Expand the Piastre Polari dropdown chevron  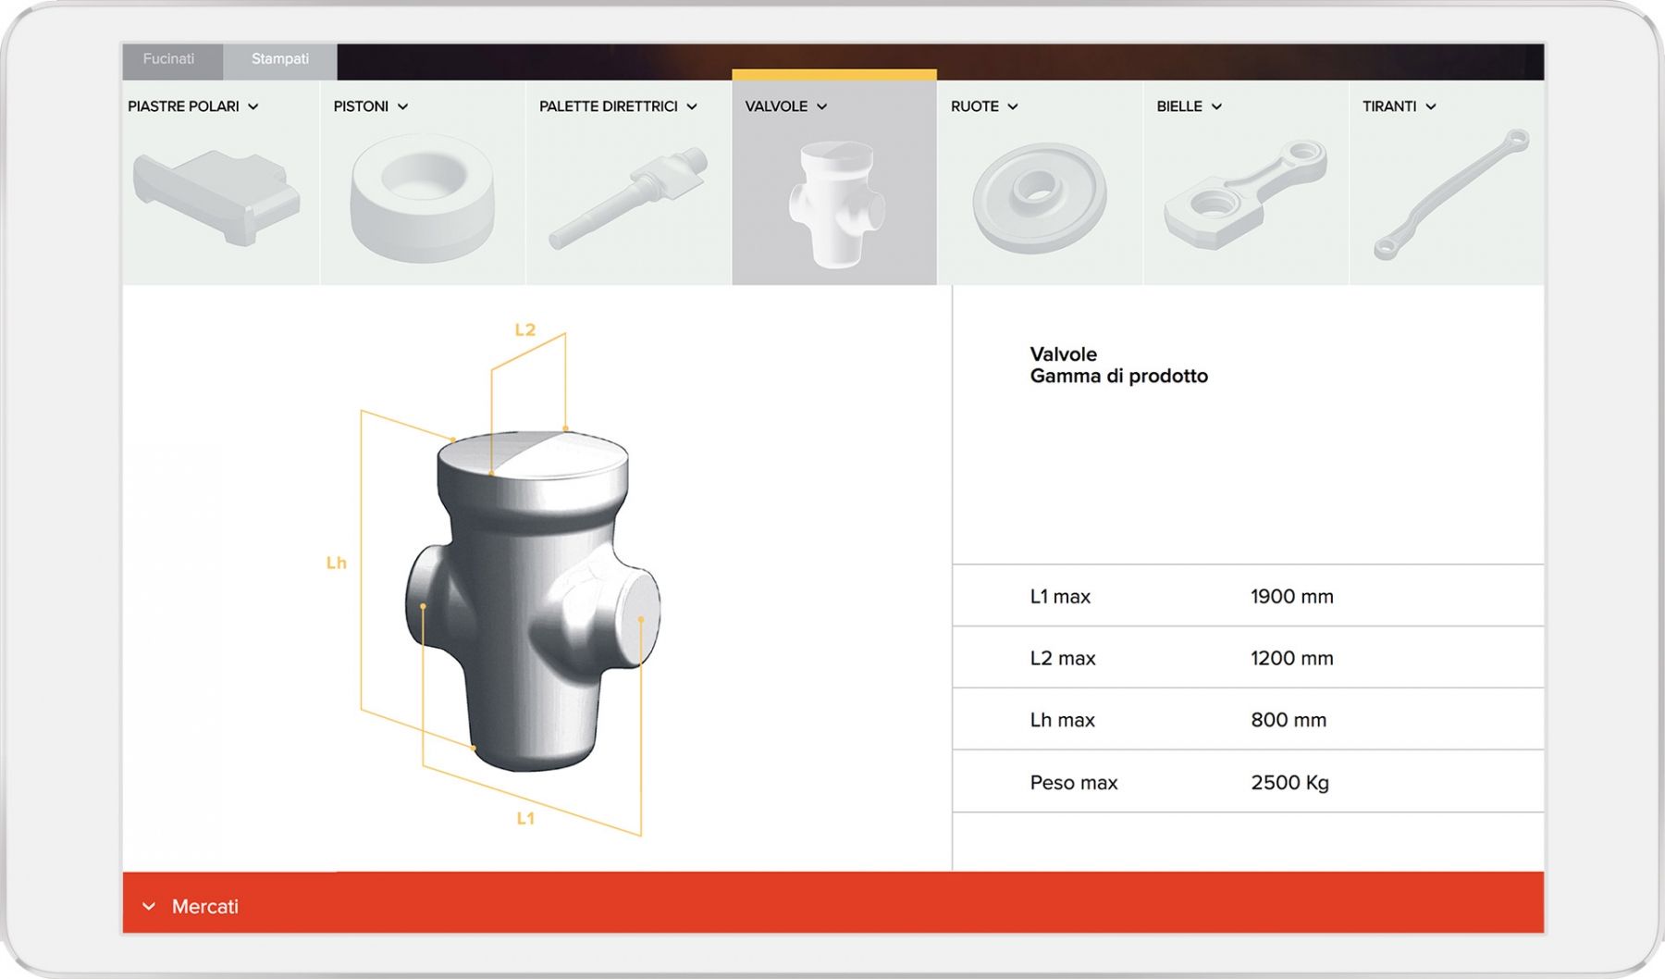pyautogui.click(x=253, y=107)
